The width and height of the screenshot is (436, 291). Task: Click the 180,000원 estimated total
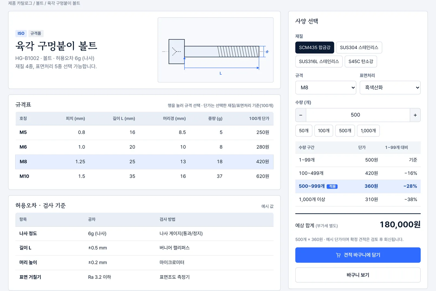pyautogui.click(x=400, y=225)
